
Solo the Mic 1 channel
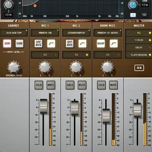tap(39, 85)
